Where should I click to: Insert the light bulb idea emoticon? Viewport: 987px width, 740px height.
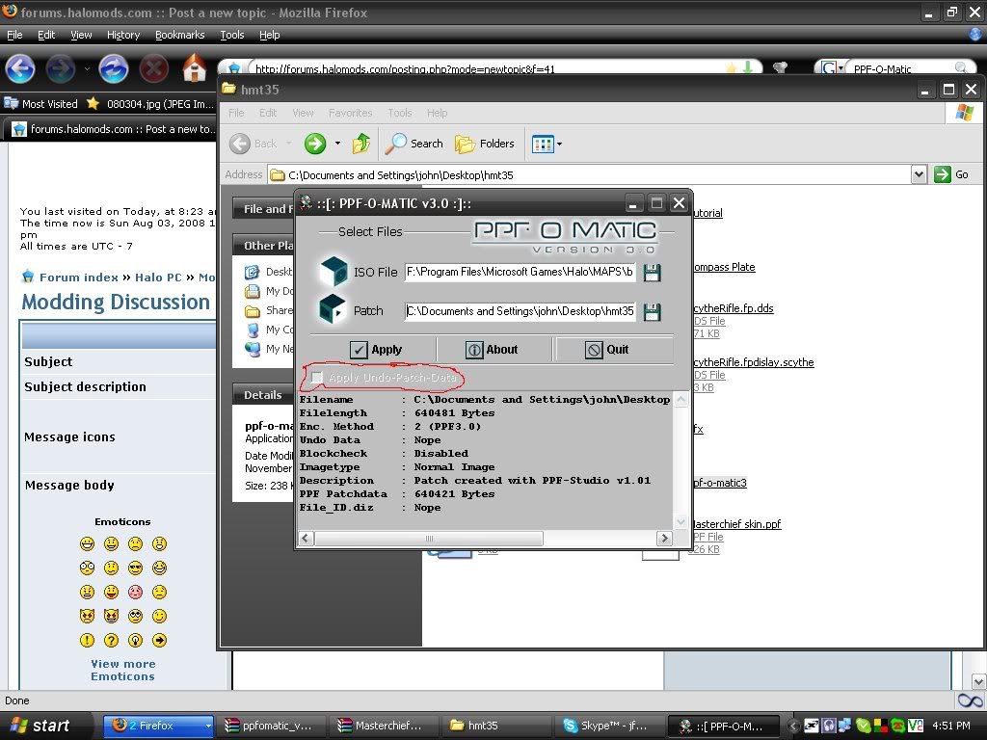pyautogui.click(x=135, y=640)
